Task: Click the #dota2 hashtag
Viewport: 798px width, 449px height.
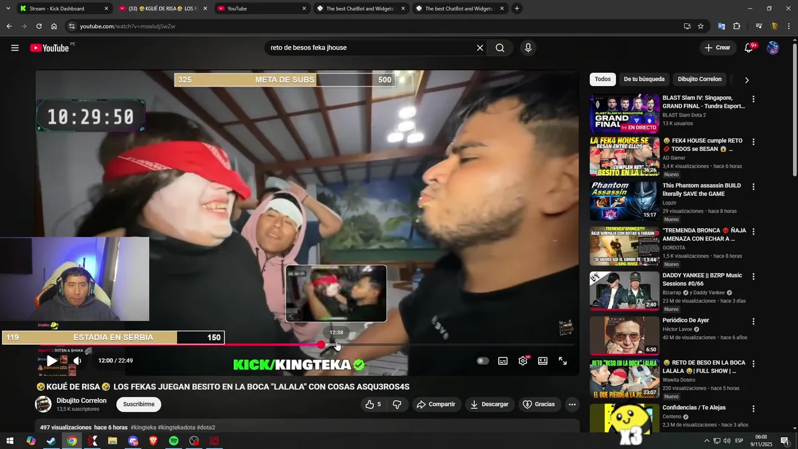Action: click(206, 427)
